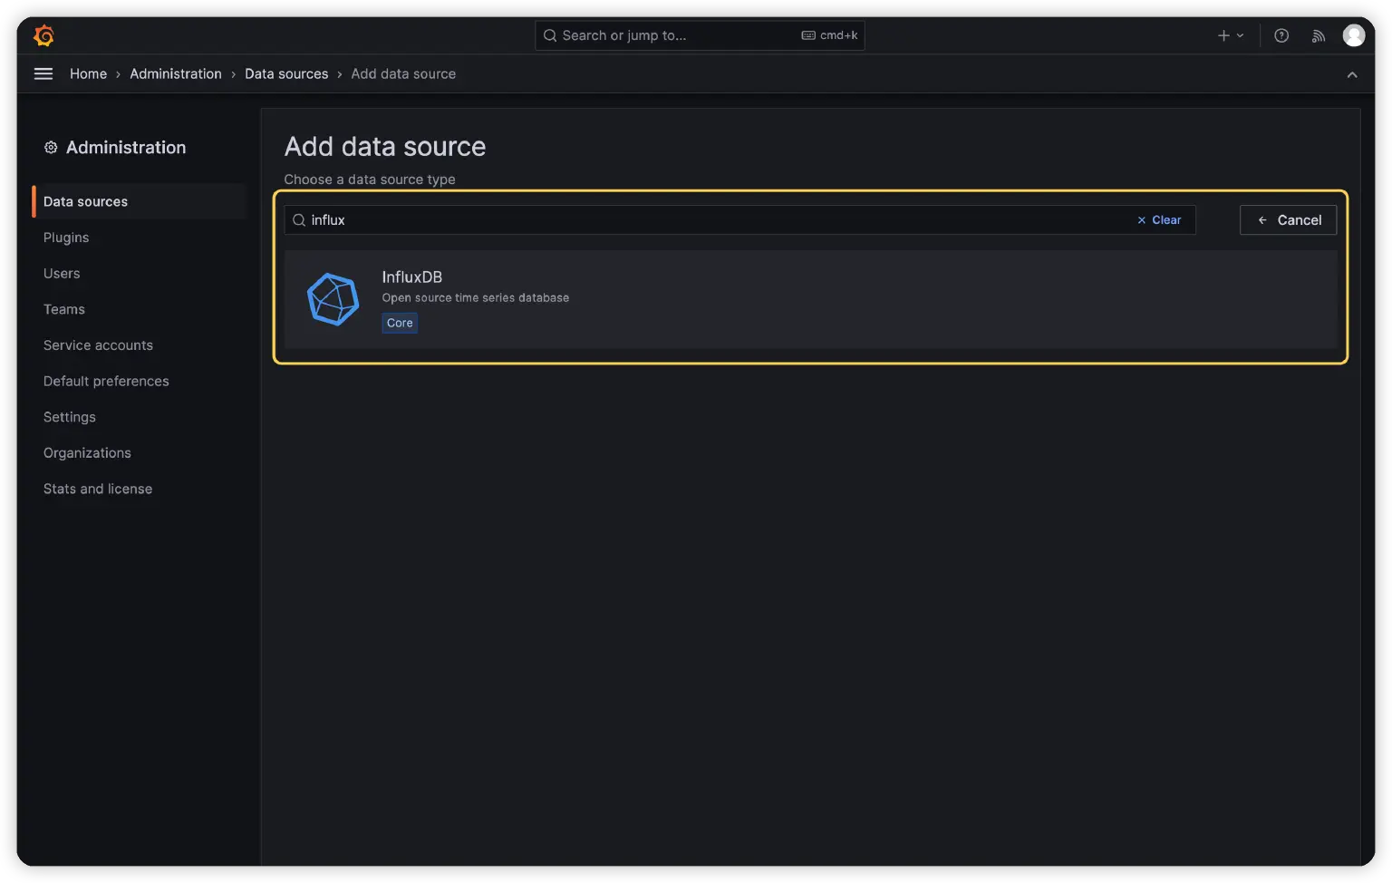
Task: Select Service accounts in sidebar
Action: (x=98, y=345)
